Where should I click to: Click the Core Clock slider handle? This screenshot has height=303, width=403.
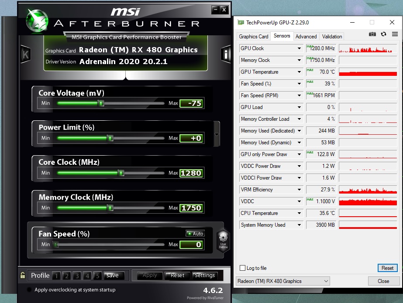121,173
